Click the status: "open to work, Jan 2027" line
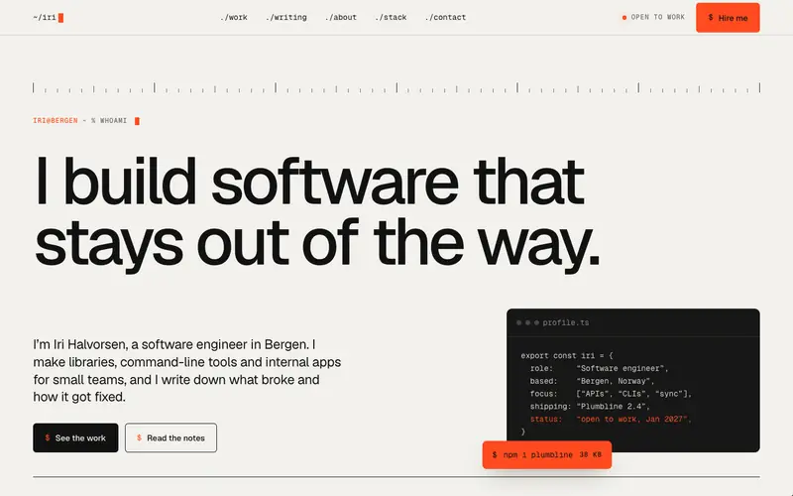The height and width of the screenshot is (496, 793). click(611, 419)
